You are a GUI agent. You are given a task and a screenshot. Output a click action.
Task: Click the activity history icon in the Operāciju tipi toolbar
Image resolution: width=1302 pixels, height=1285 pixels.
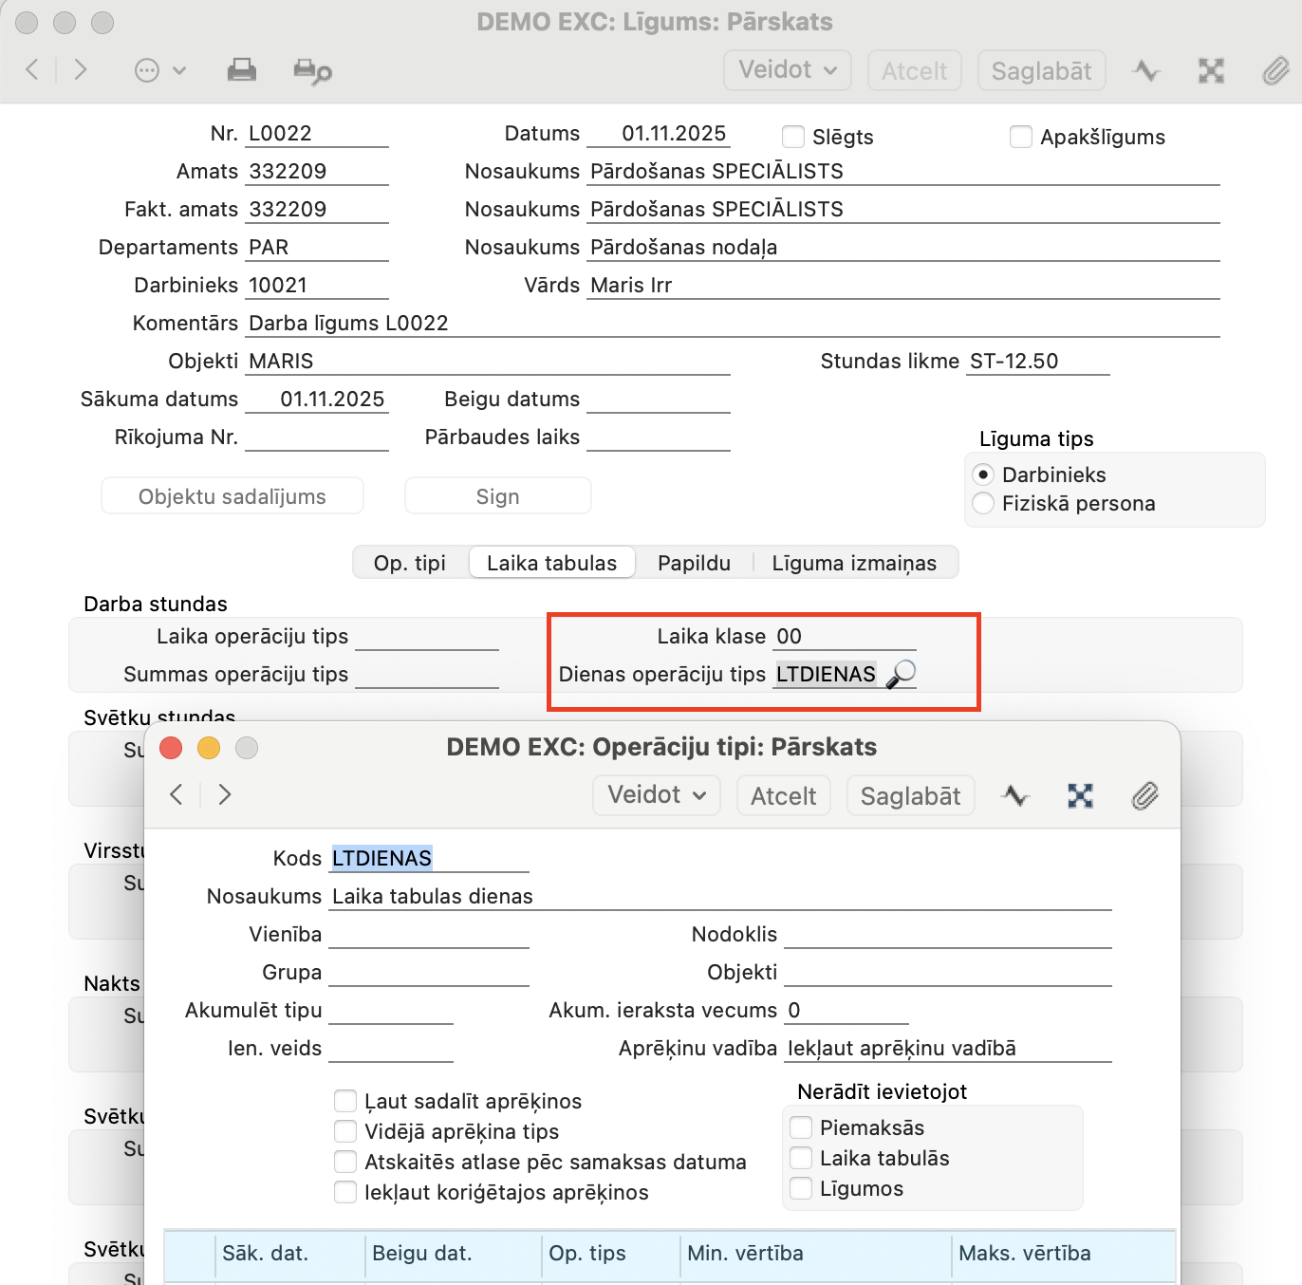point(1015,795)
